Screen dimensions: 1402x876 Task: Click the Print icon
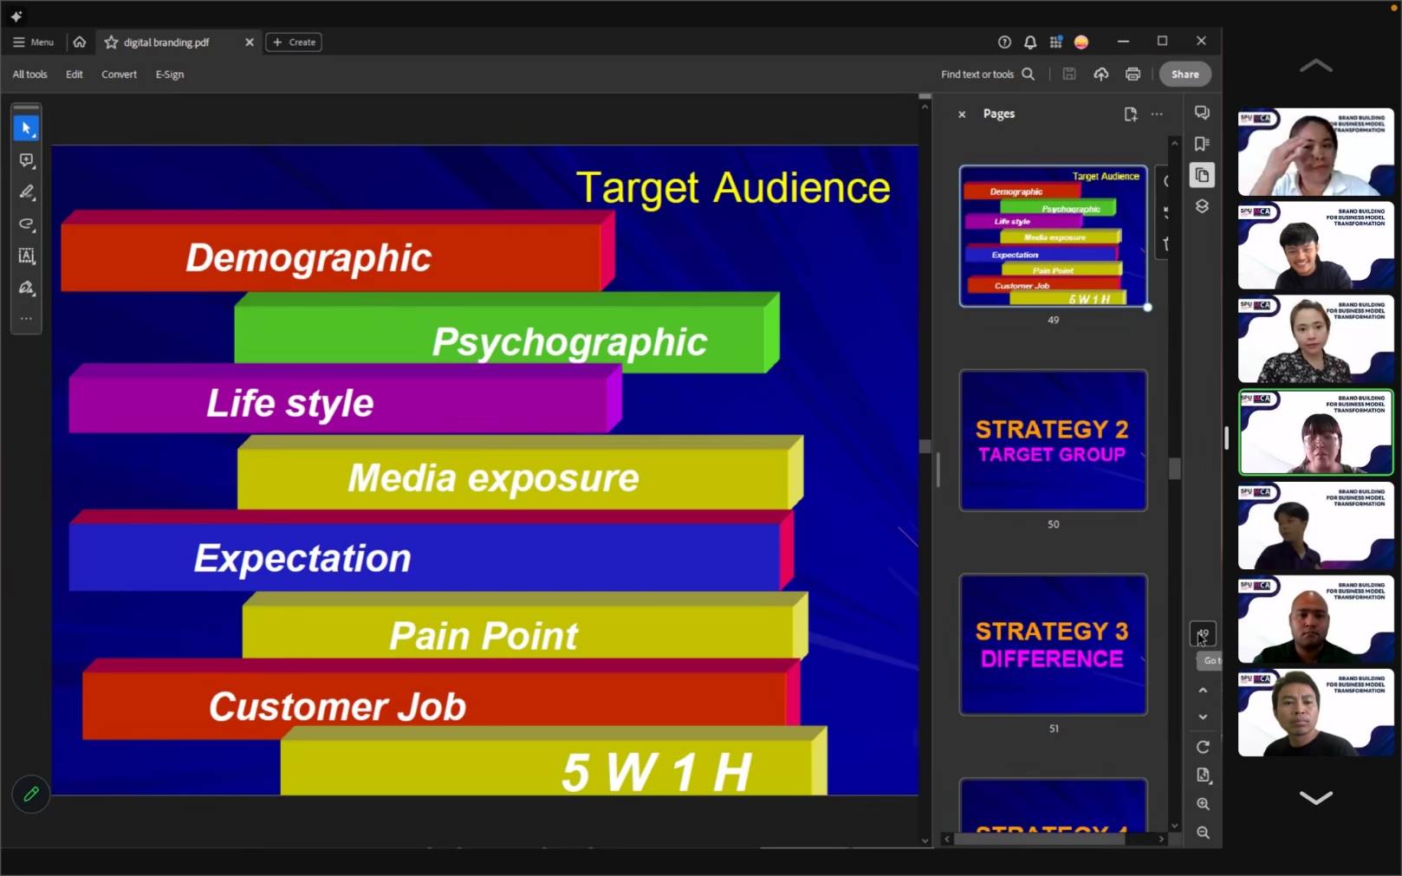click(x=1133, y=75)
